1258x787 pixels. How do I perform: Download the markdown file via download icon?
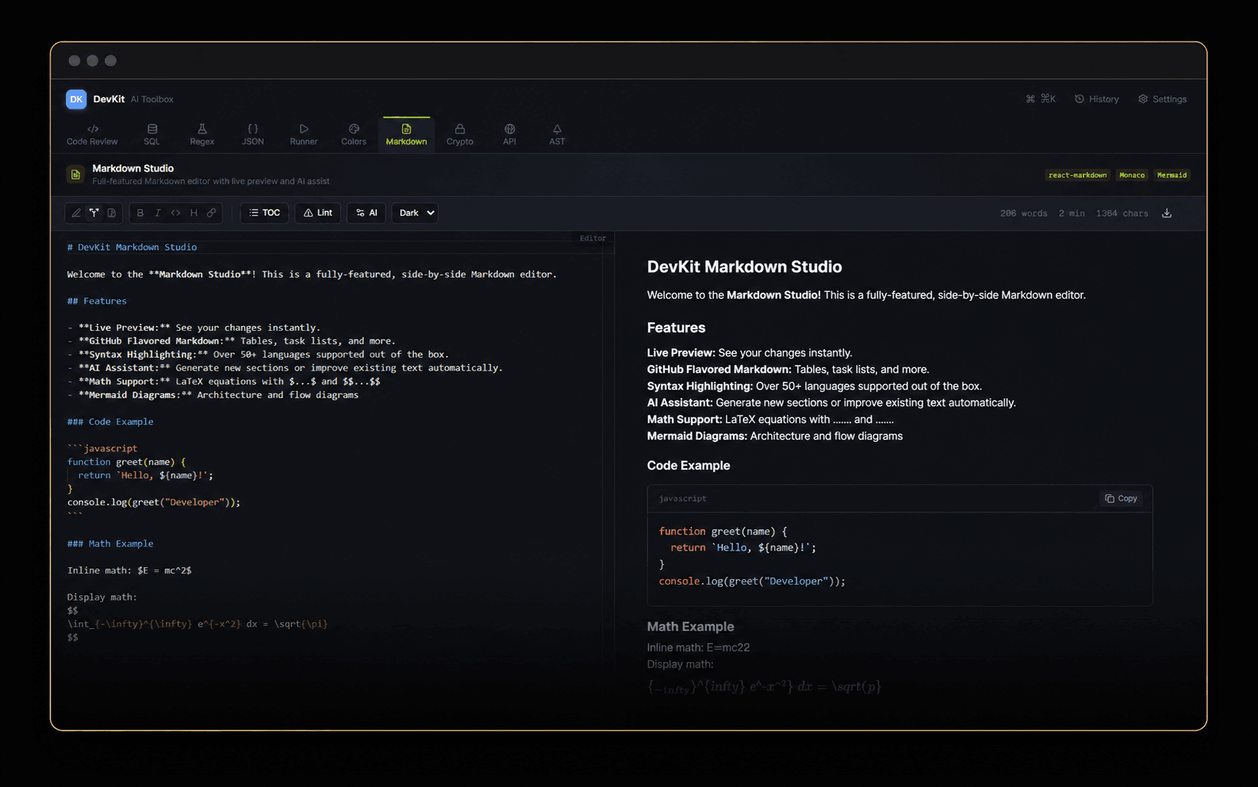(x=1167, y=213)
